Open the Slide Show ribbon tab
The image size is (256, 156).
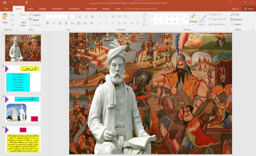pos(91,9)
